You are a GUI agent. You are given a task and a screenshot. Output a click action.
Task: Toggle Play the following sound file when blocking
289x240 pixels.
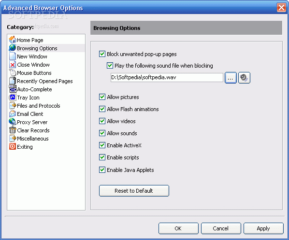coord(110,66)
